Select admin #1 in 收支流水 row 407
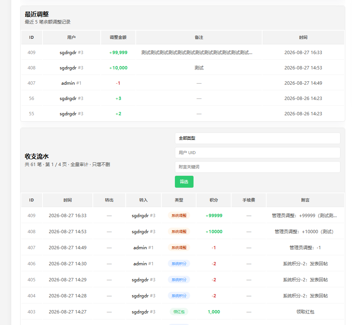The image size is (352, 325). point(144,248)
